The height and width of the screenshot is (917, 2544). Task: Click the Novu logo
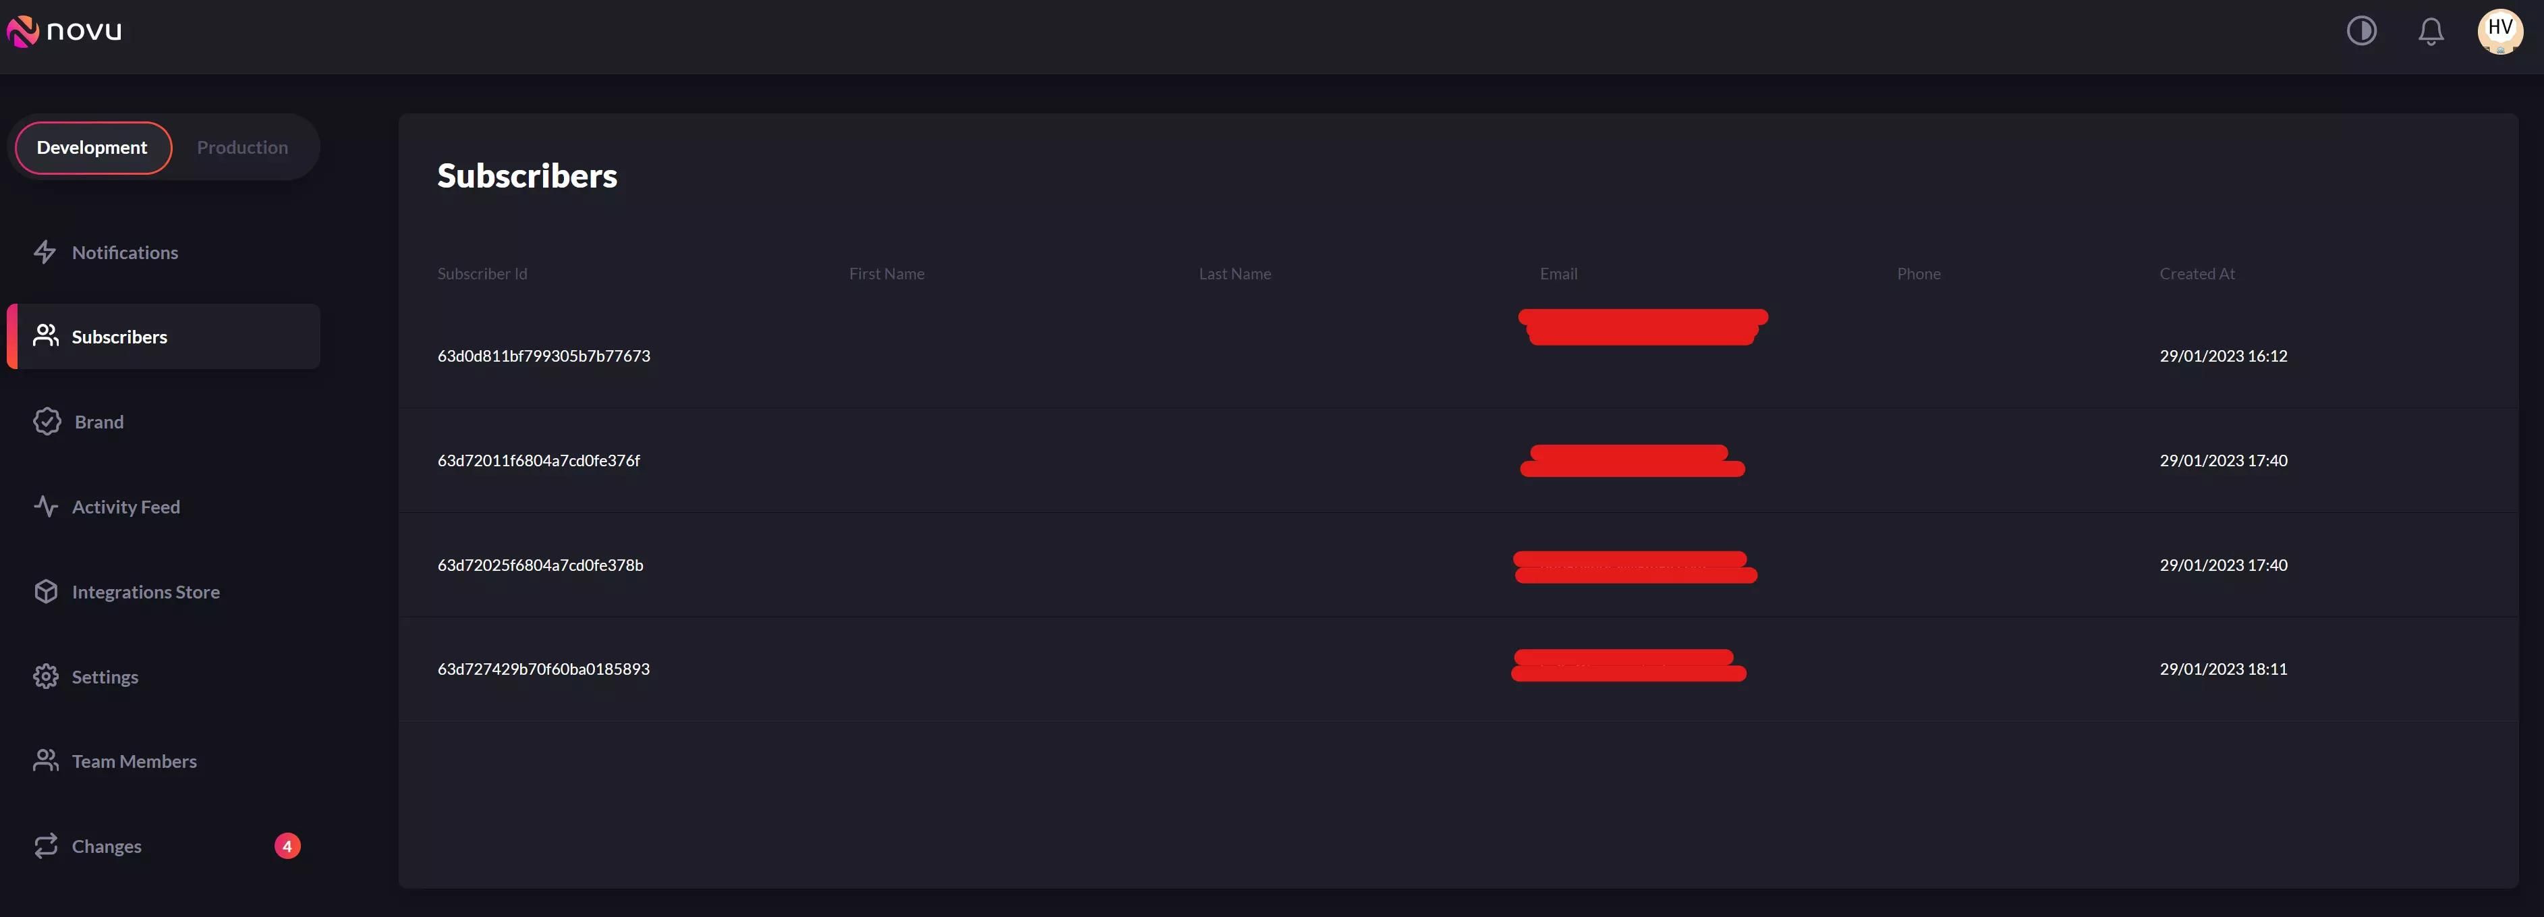tap(64, 30)
